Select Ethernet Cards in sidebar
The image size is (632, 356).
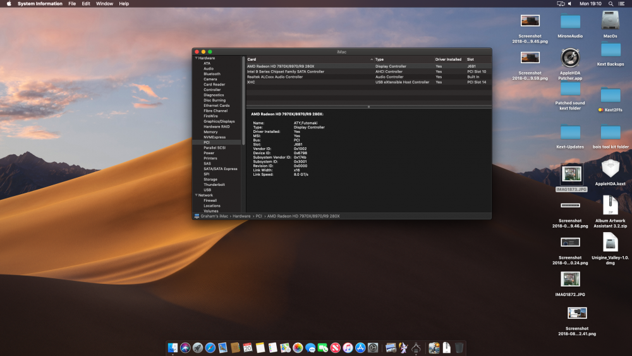point(216,106)
